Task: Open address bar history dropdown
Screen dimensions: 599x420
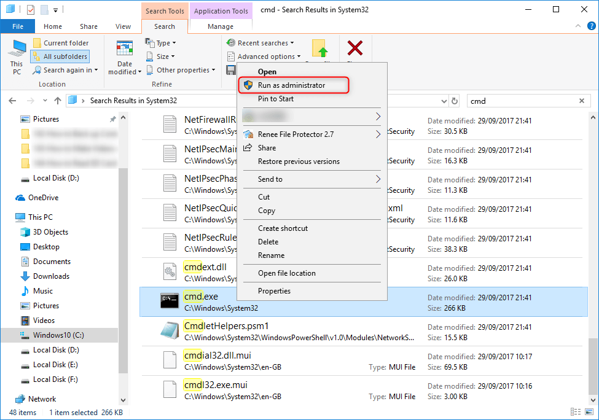Action: point(444,101)
